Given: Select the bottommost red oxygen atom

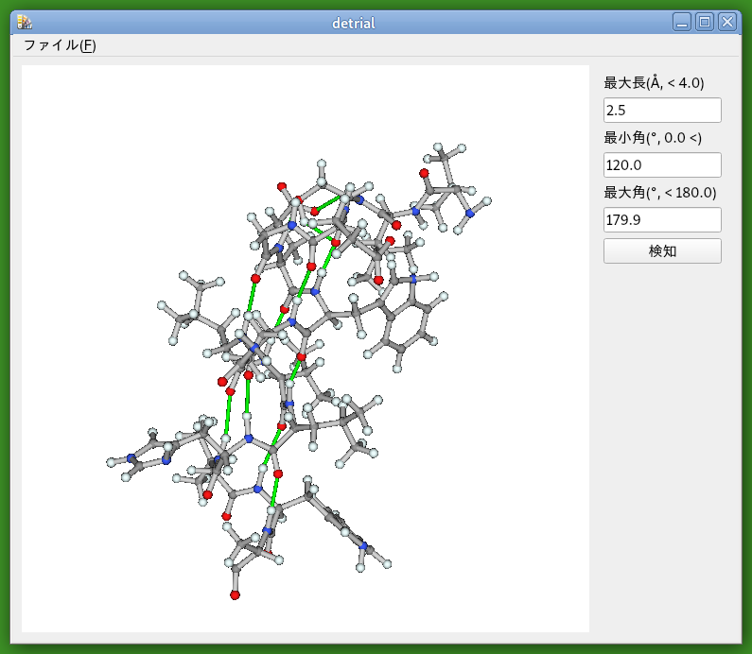Looking at the screenshot, I should click(x=235, y=595).
